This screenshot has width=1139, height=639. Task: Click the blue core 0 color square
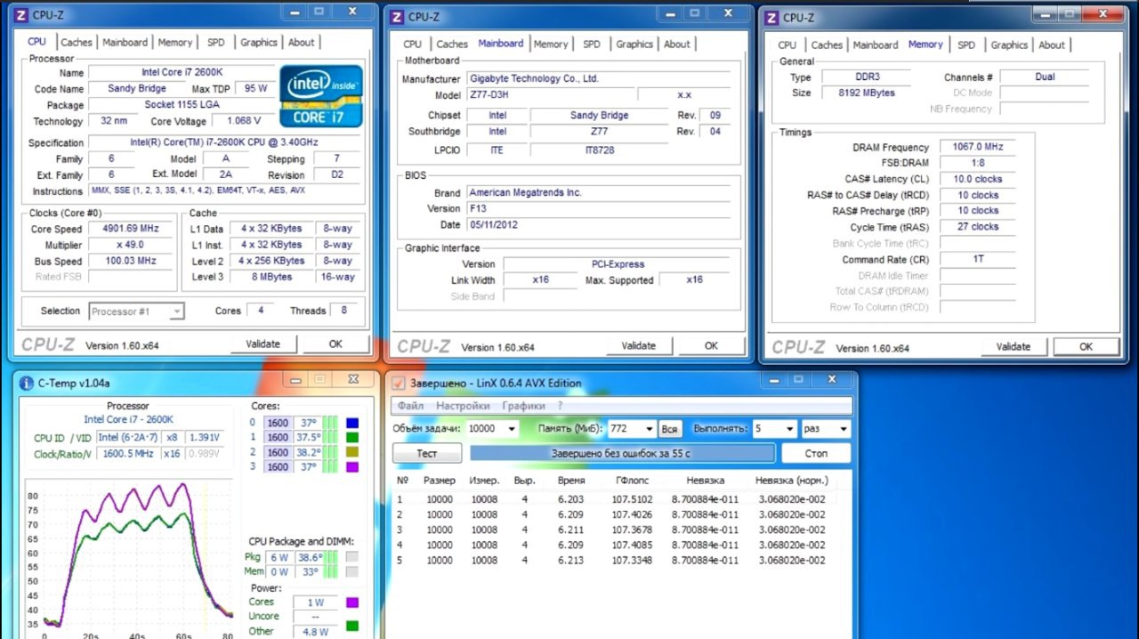(352, 423)
